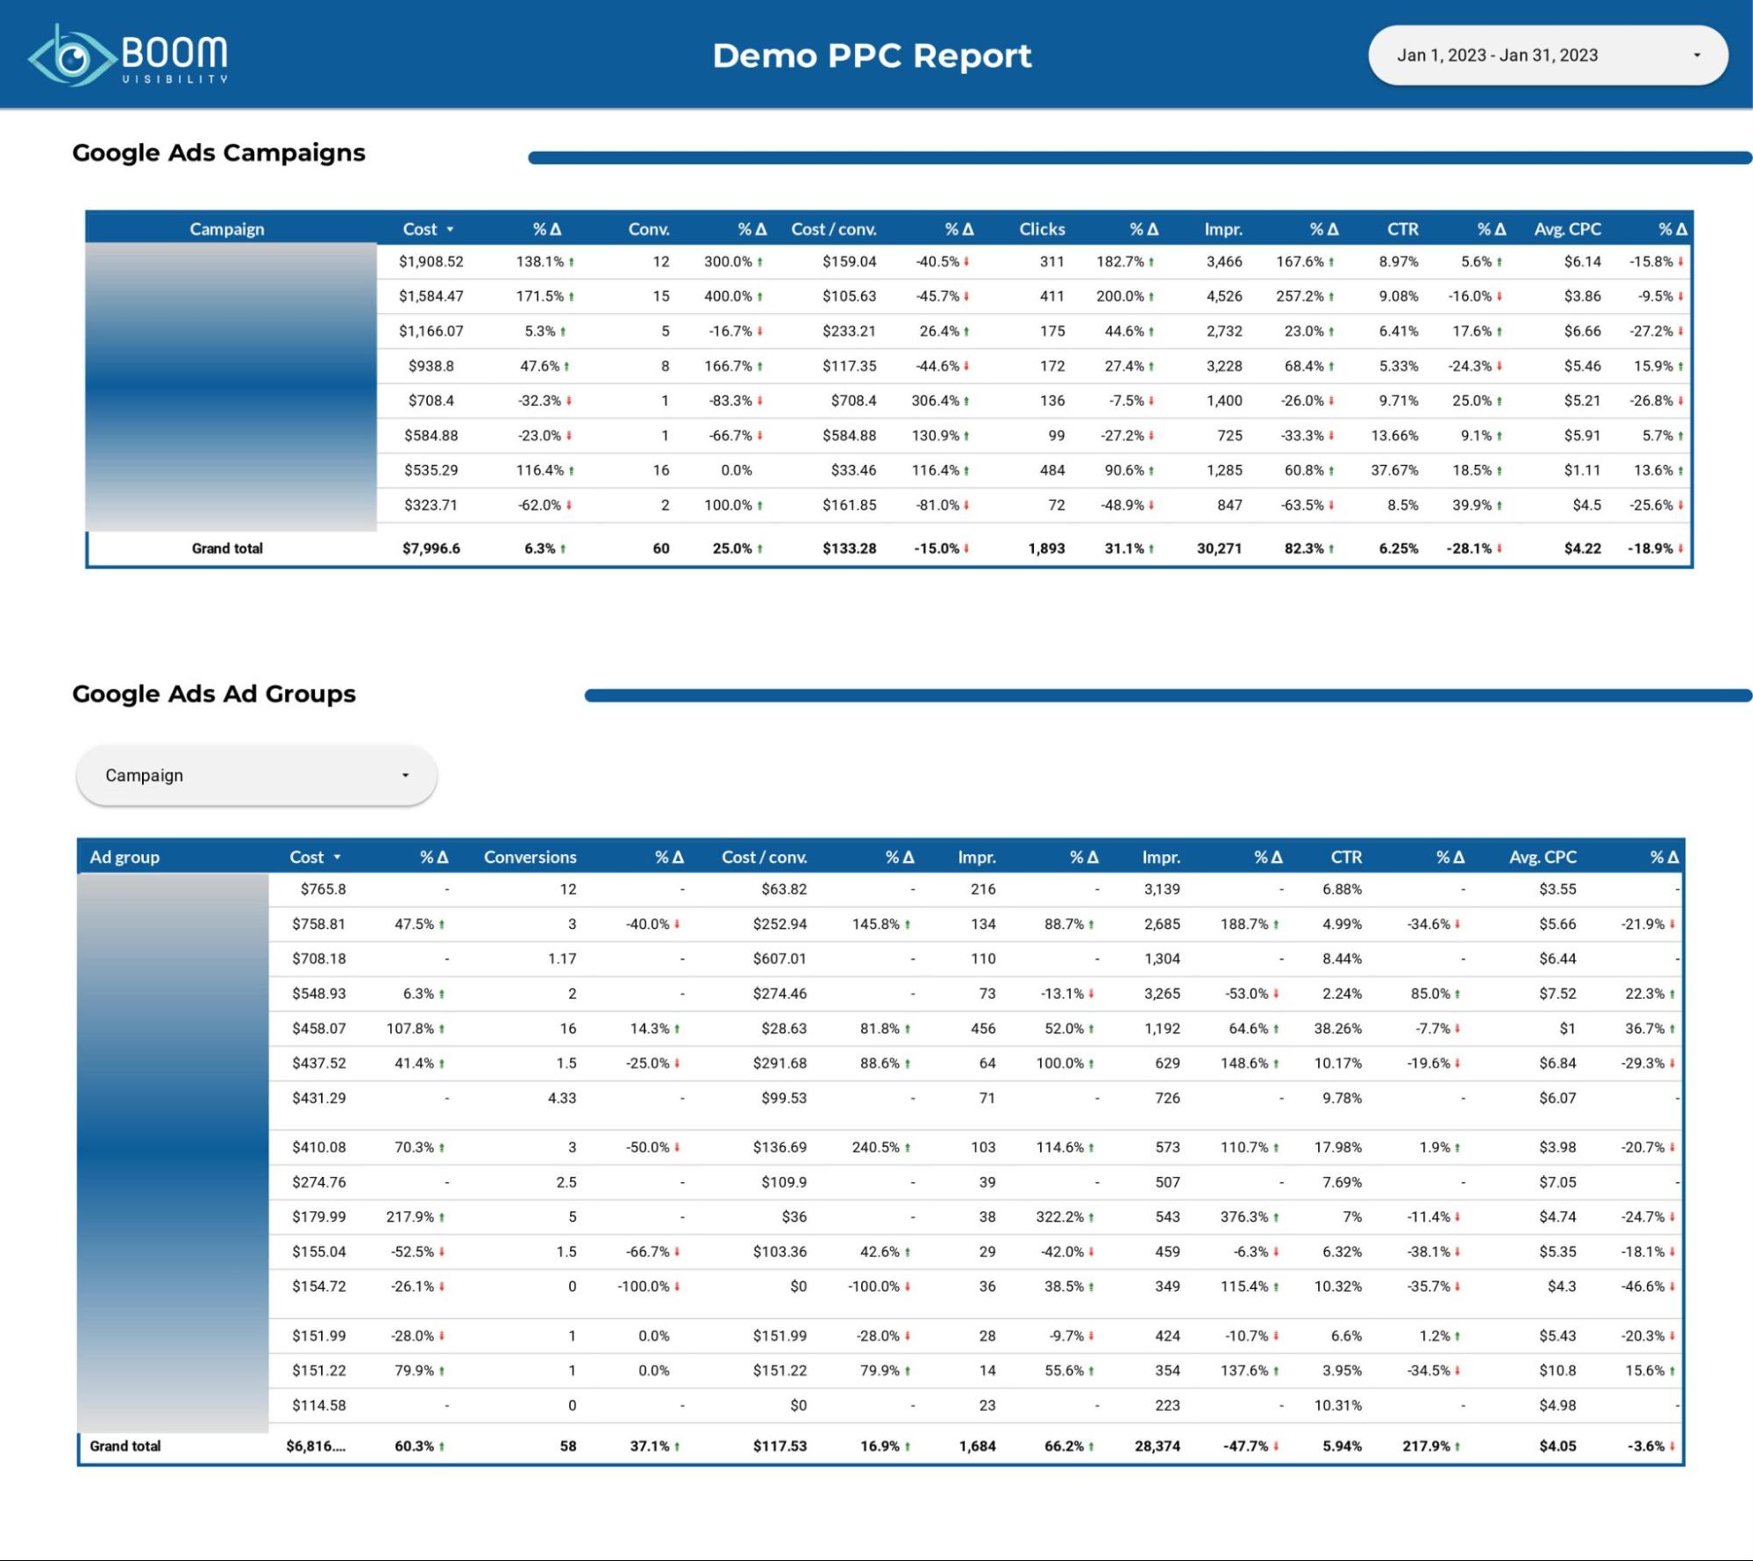Click the 376.3% impressions change cell
The height and width of the screenshot is (1561, 1753).
point(1250,1216)
